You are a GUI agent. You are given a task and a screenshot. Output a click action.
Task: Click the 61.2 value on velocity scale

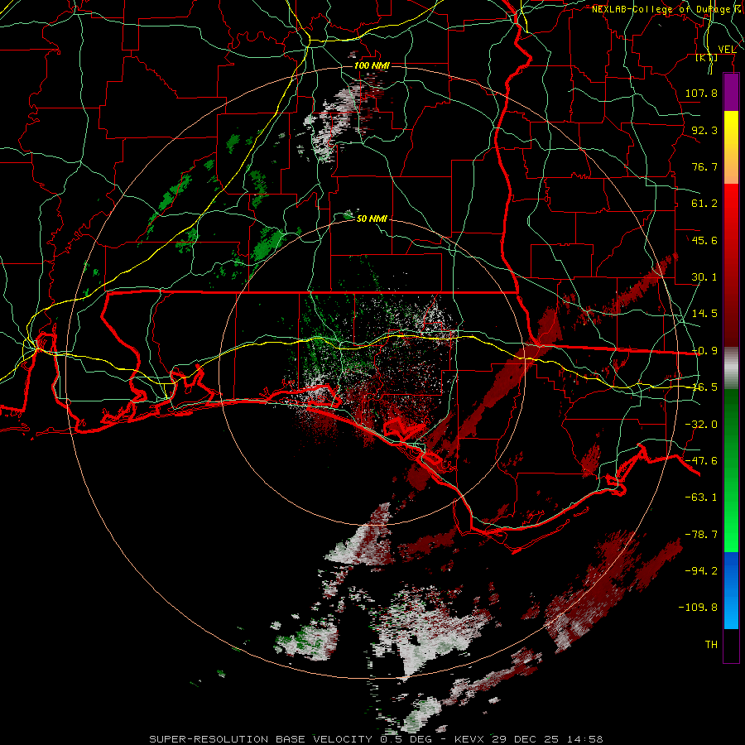tap(704, 204)
